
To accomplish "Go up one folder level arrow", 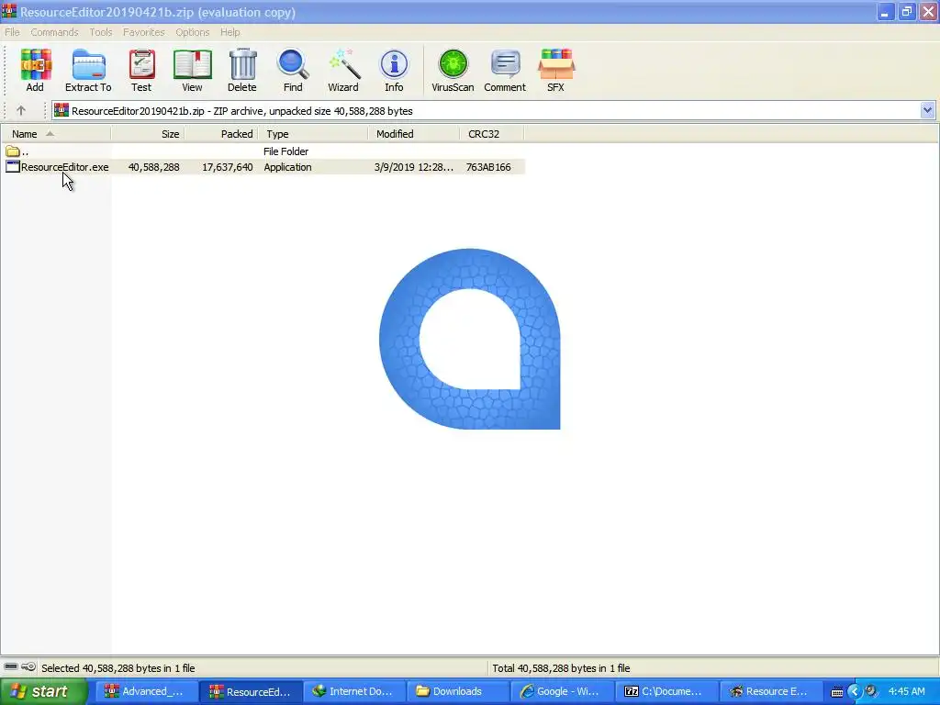I will pos(21,111).
